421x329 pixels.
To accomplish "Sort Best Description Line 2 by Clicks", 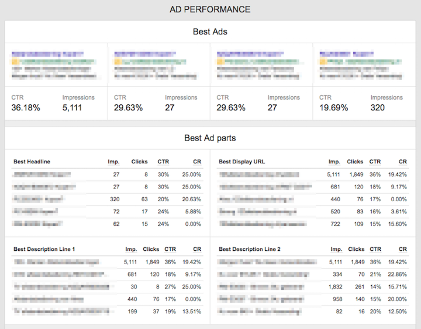I will [x=356, y=249].
